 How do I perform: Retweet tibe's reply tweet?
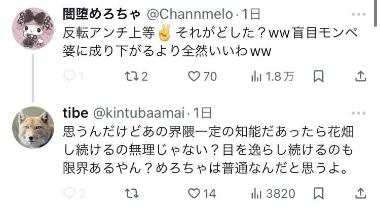[x=132, y=193]
